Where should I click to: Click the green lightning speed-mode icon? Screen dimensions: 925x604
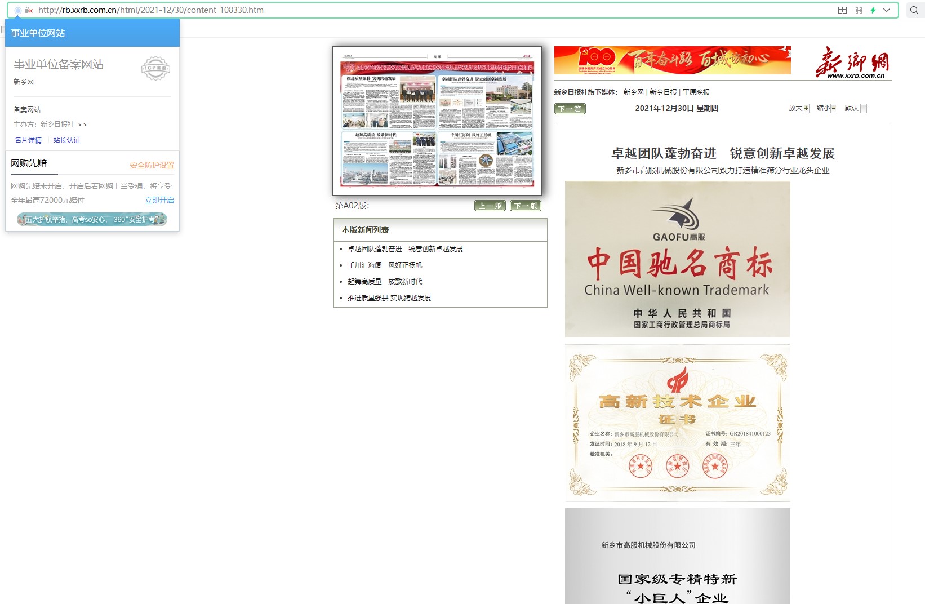(x=873, y=10)
